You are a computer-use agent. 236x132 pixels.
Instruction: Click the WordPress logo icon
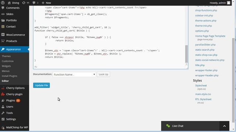3,3
